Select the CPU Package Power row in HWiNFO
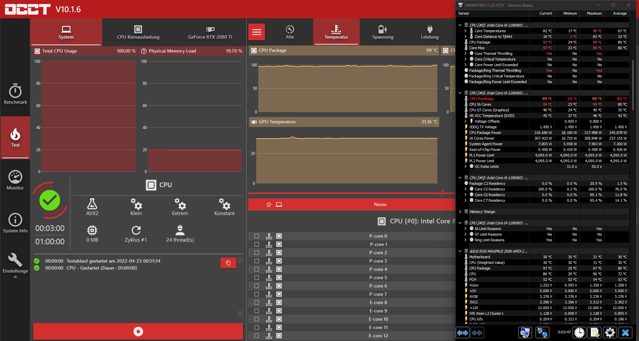The width and height of the screenshot is (639, 341). pos(546,133)
